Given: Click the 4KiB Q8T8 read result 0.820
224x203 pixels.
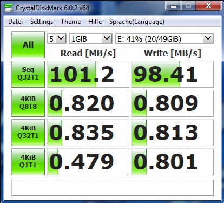Looking at the screenshot, I should 88,103.
